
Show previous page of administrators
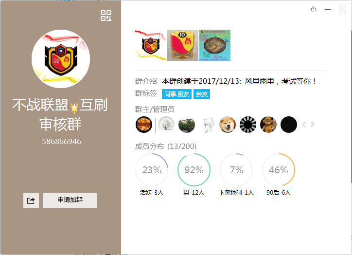point(304,125)
